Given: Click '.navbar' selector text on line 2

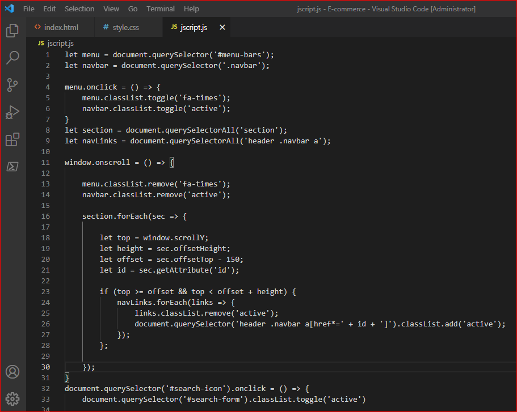Looking at the screenshot, I should click(243, 66).
